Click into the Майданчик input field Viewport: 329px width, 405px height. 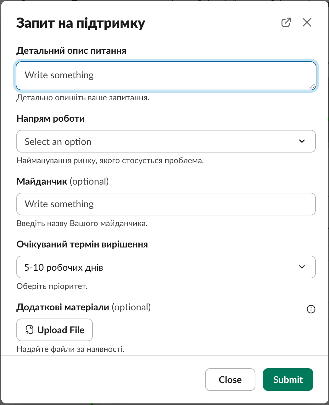click(166, 204)
